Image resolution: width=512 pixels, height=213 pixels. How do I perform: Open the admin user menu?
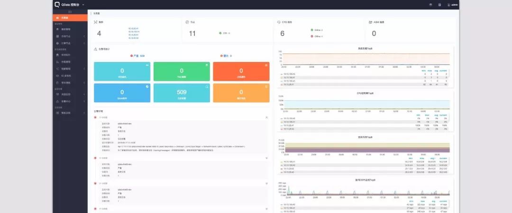[453, 5]
